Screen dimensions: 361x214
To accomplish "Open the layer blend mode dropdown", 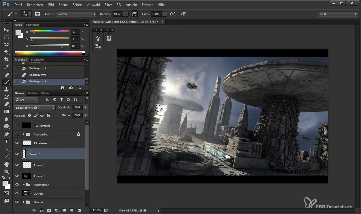I will (35, 108).
